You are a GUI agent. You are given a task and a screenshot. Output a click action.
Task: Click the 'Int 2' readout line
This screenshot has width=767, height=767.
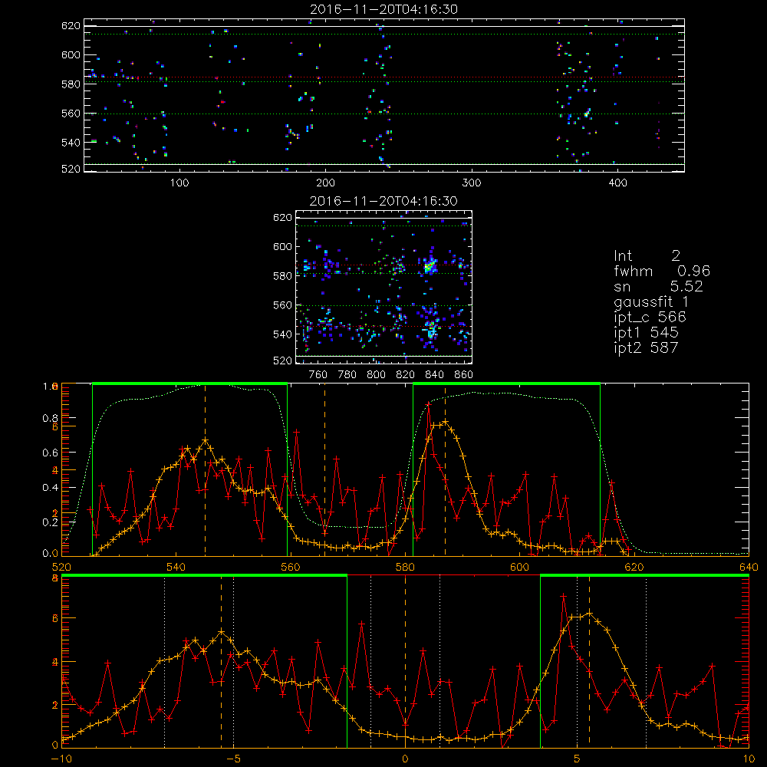[647, 255]
